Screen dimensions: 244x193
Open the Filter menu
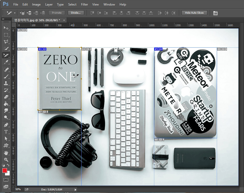pos(84,4)
